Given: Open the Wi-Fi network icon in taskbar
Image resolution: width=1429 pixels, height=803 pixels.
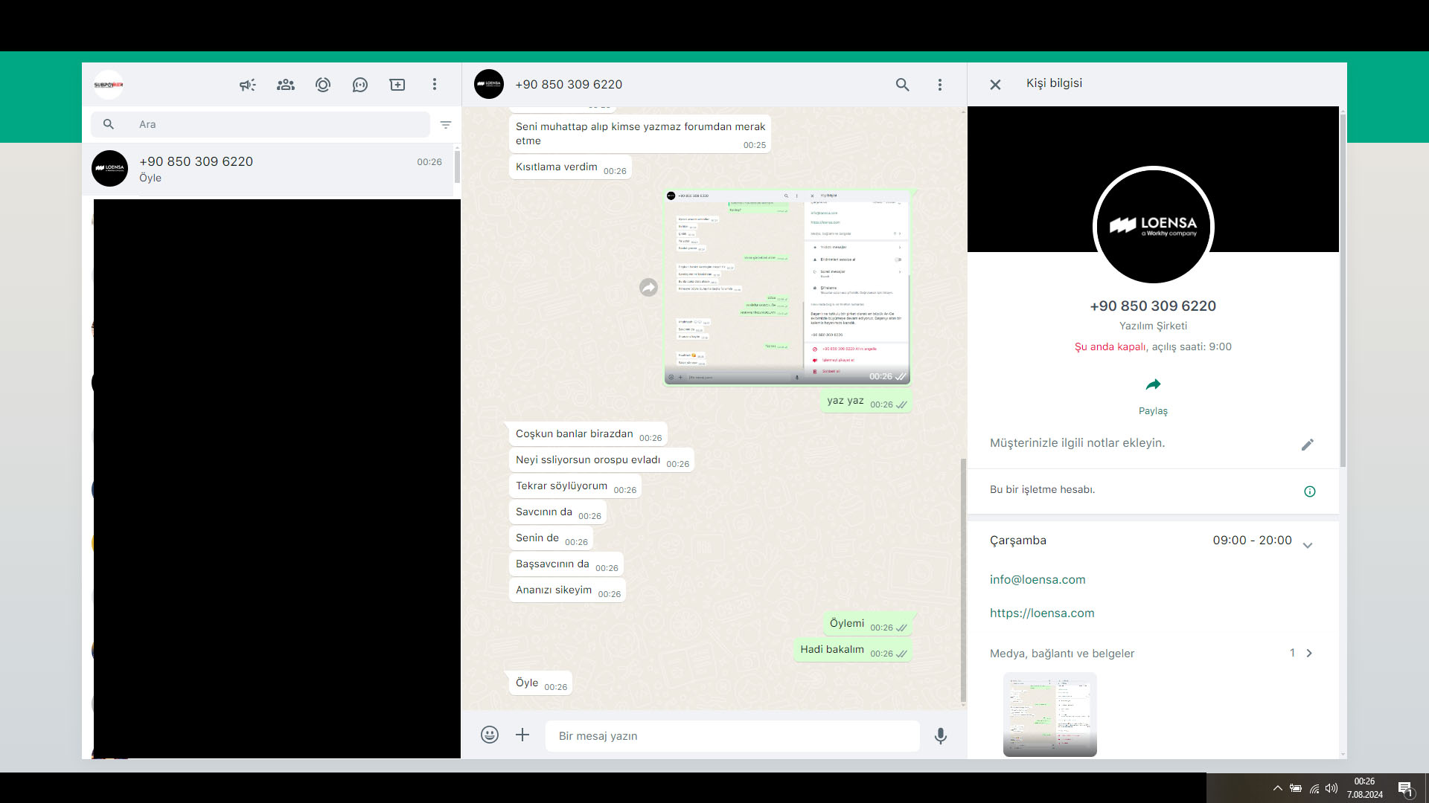Looking at the screenshot, I should pos(1314,788).
